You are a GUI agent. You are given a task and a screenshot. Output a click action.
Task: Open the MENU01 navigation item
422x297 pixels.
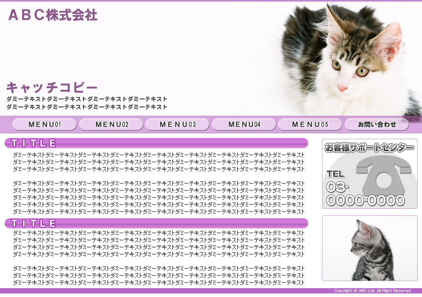click(45, 125)
